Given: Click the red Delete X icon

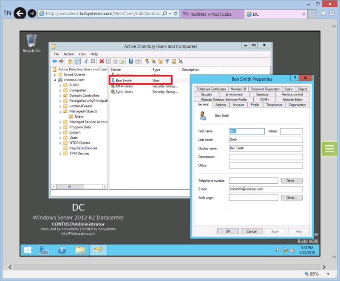Looking at the screenshot, I should point(102,61).
